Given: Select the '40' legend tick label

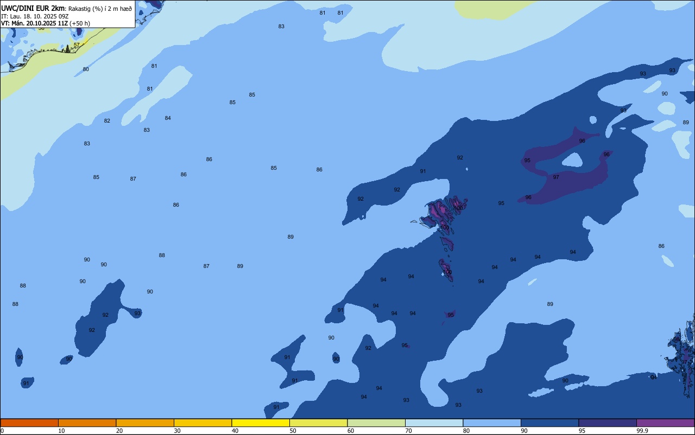Looking at the screenshot, I should tap(235, 431).
